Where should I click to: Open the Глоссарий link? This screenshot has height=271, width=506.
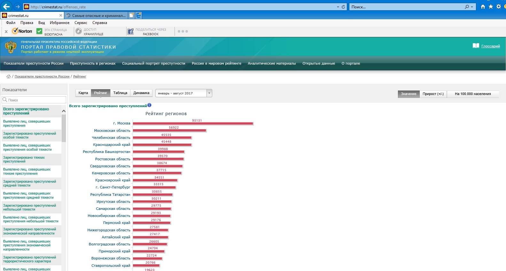(491, 46)
